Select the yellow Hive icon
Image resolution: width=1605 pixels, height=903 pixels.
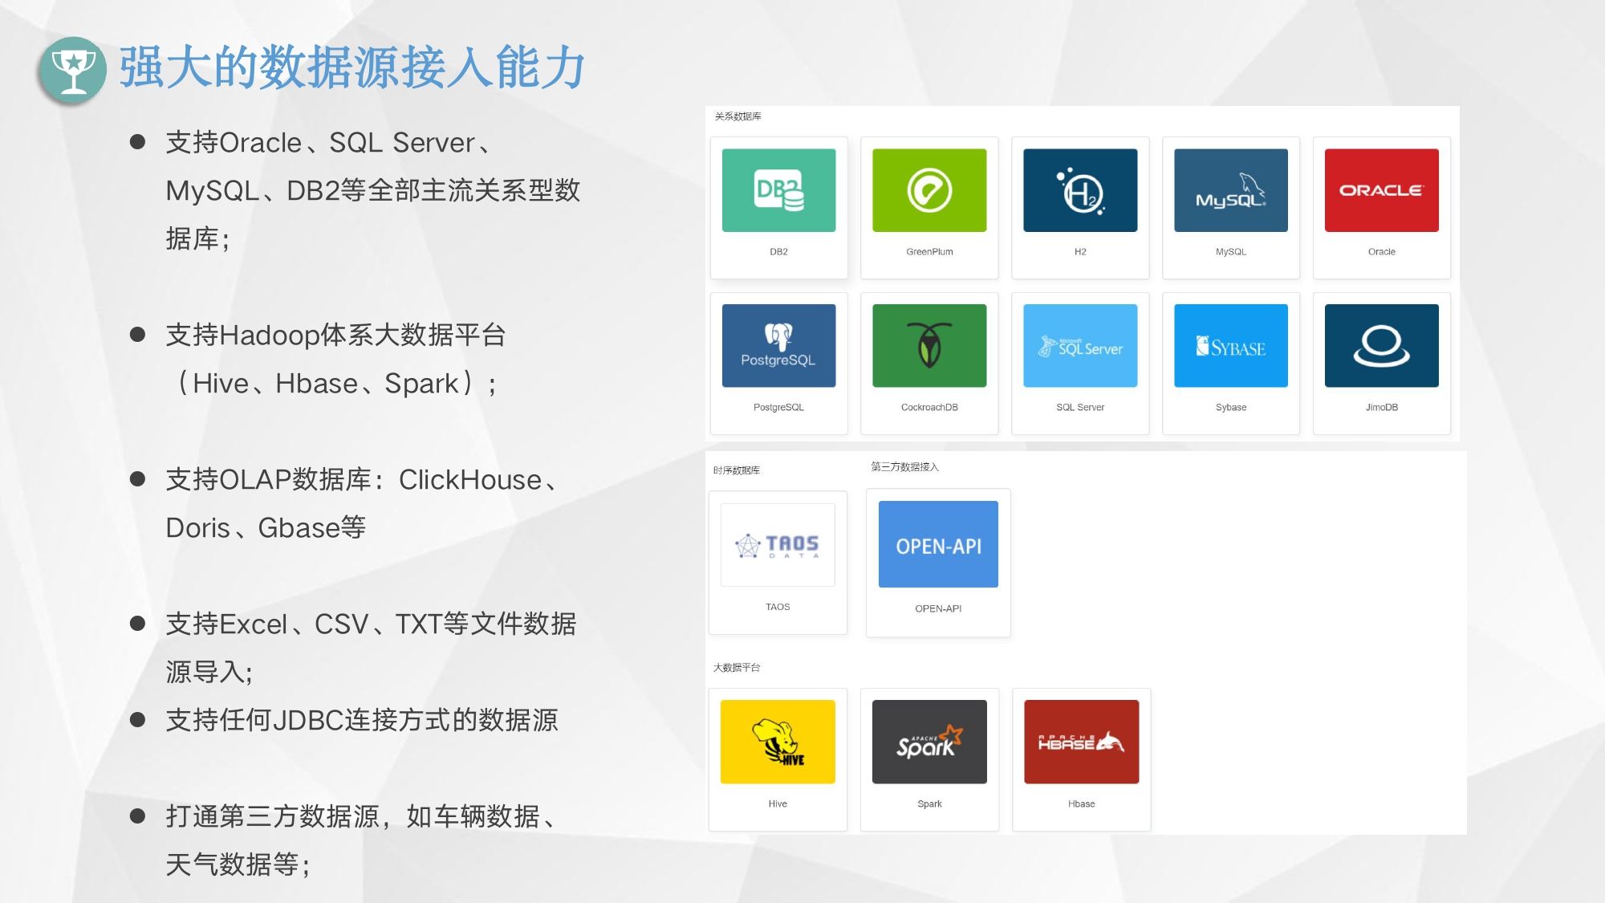778,742
